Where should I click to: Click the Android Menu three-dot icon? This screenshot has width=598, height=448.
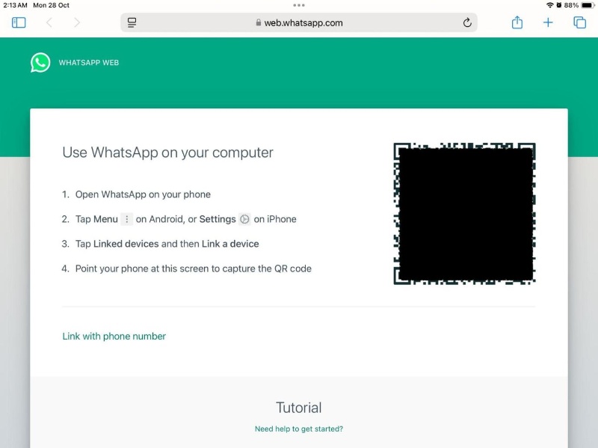127,219
